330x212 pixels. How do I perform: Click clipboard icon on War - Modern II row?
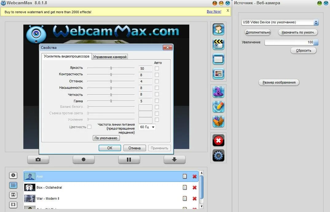click(x=185, y=198)
